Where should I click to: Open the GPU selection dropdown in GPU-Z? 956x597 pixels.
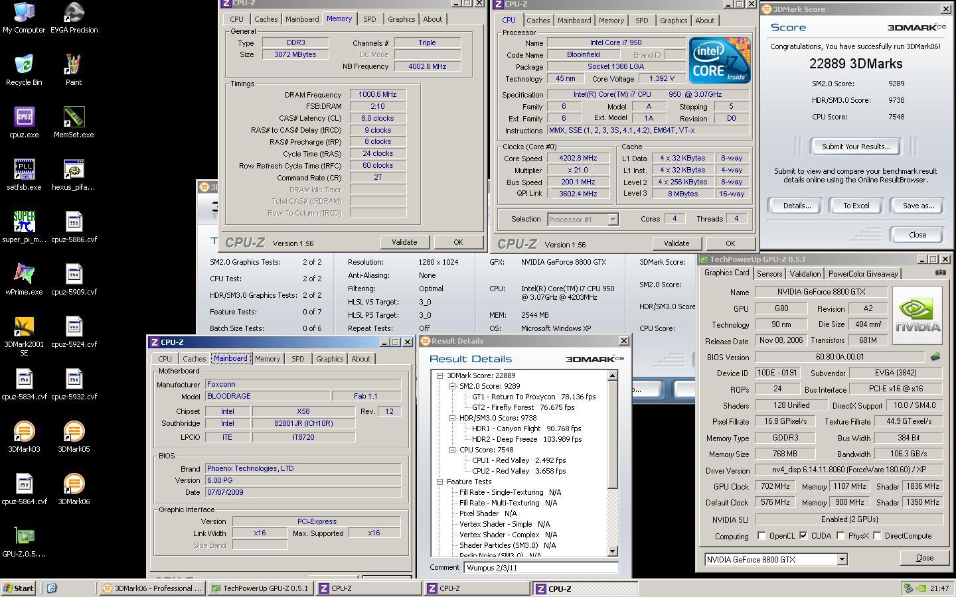842,559
